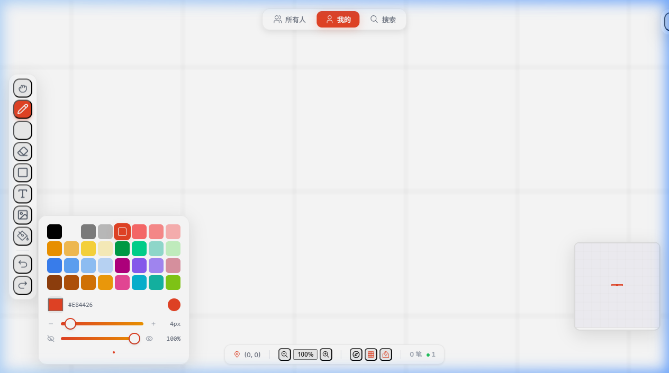Pick the dark green color swatch
The image size is (669, 373).
122,249
